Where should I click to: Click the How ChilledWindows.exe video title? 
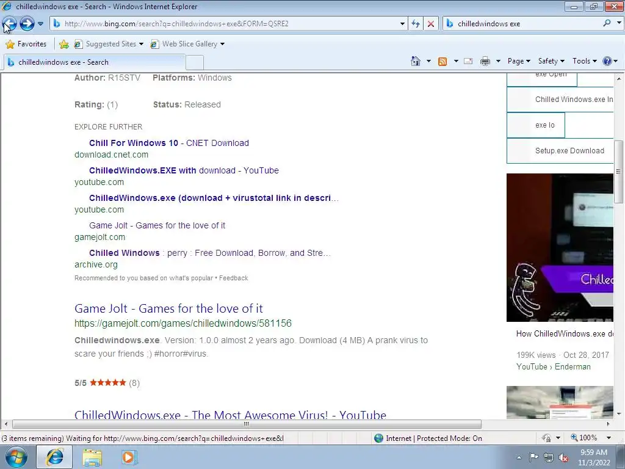[x=565, y=333]
